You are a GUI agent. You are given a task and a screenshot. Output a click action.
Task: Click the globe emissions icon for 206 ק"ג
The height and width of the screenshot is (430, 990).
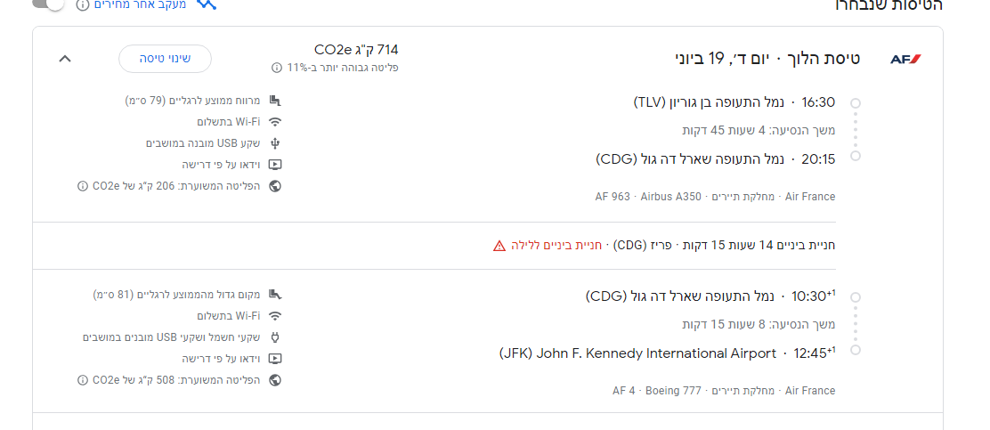coord(275,186)
